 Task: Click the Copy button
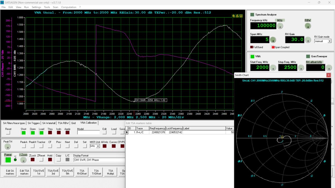tap(59, 160)
